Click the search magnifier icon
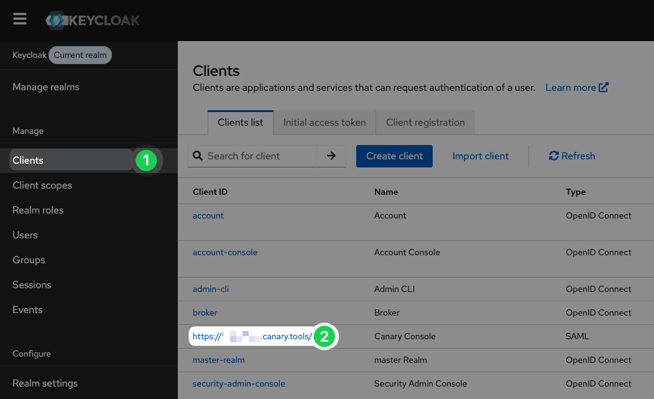Viewport: 654px width, 399px height. [x=198, y=156]
